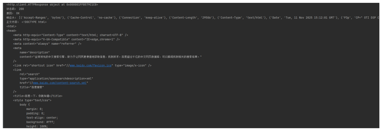Click the opening <head> tag line
382x131 pixels.
[11, 31]
